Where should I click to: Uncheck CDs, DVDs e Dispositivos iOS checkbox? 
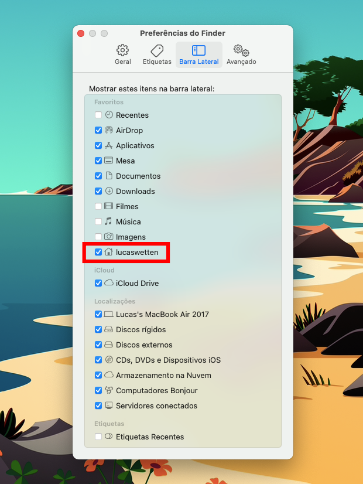click(98, 360)
